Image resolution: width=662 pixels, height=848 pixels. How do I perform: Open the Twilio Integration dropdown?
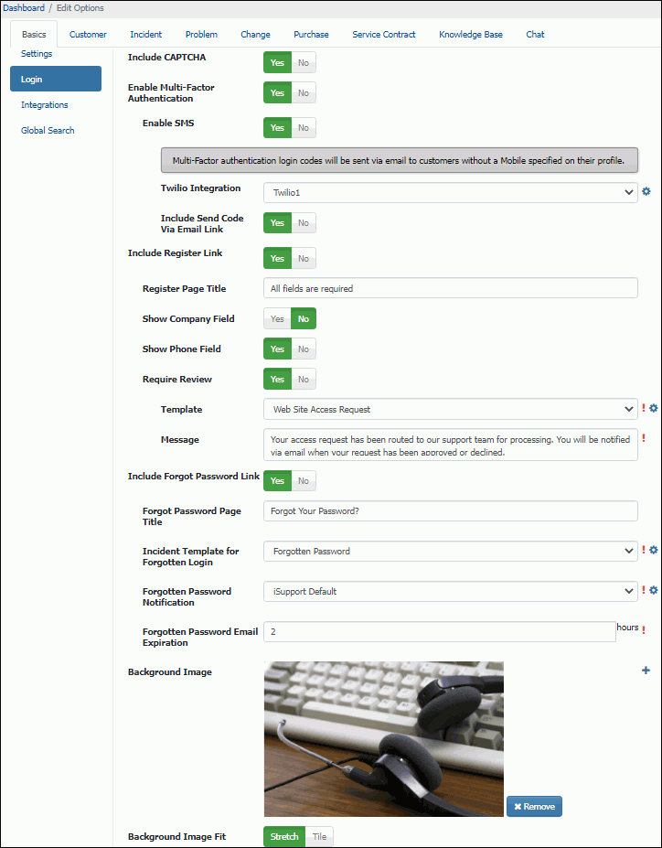click(451, 192)
